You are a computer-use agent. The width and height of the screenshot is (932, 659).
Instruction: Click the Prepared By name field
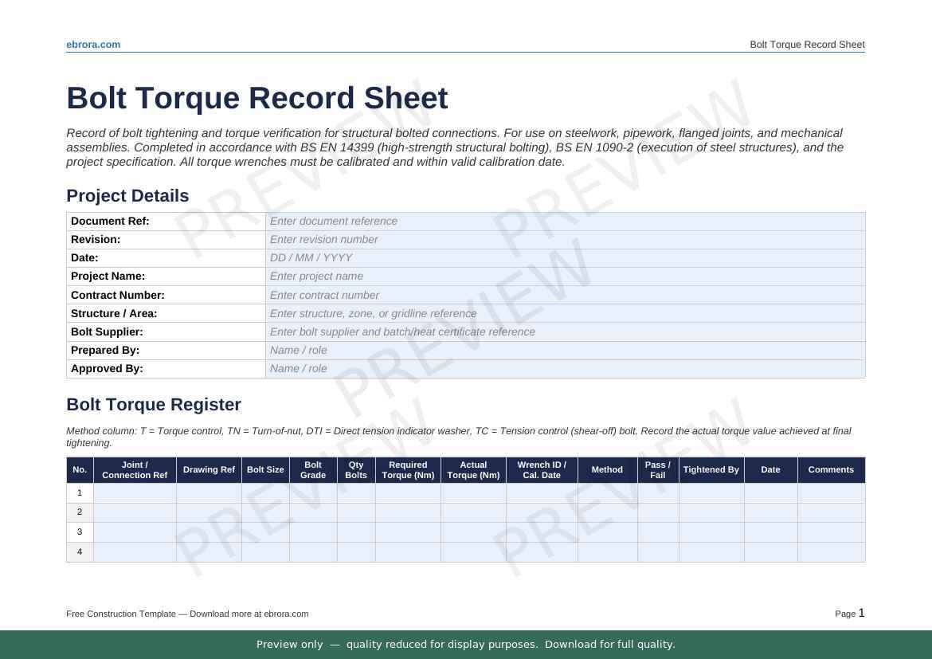click(x=565, y=350)
